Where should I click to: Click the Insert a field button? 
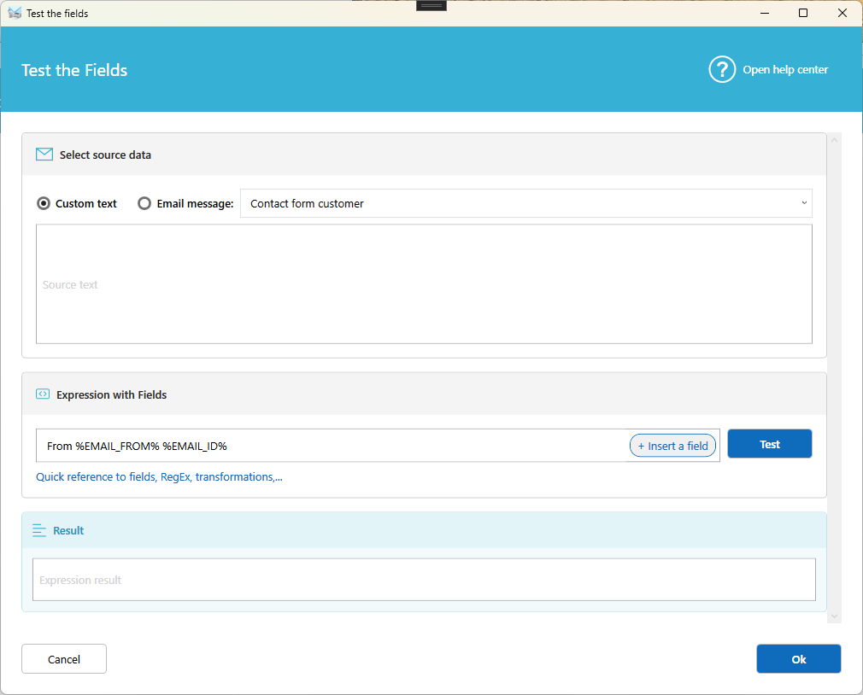coord(672,446)
